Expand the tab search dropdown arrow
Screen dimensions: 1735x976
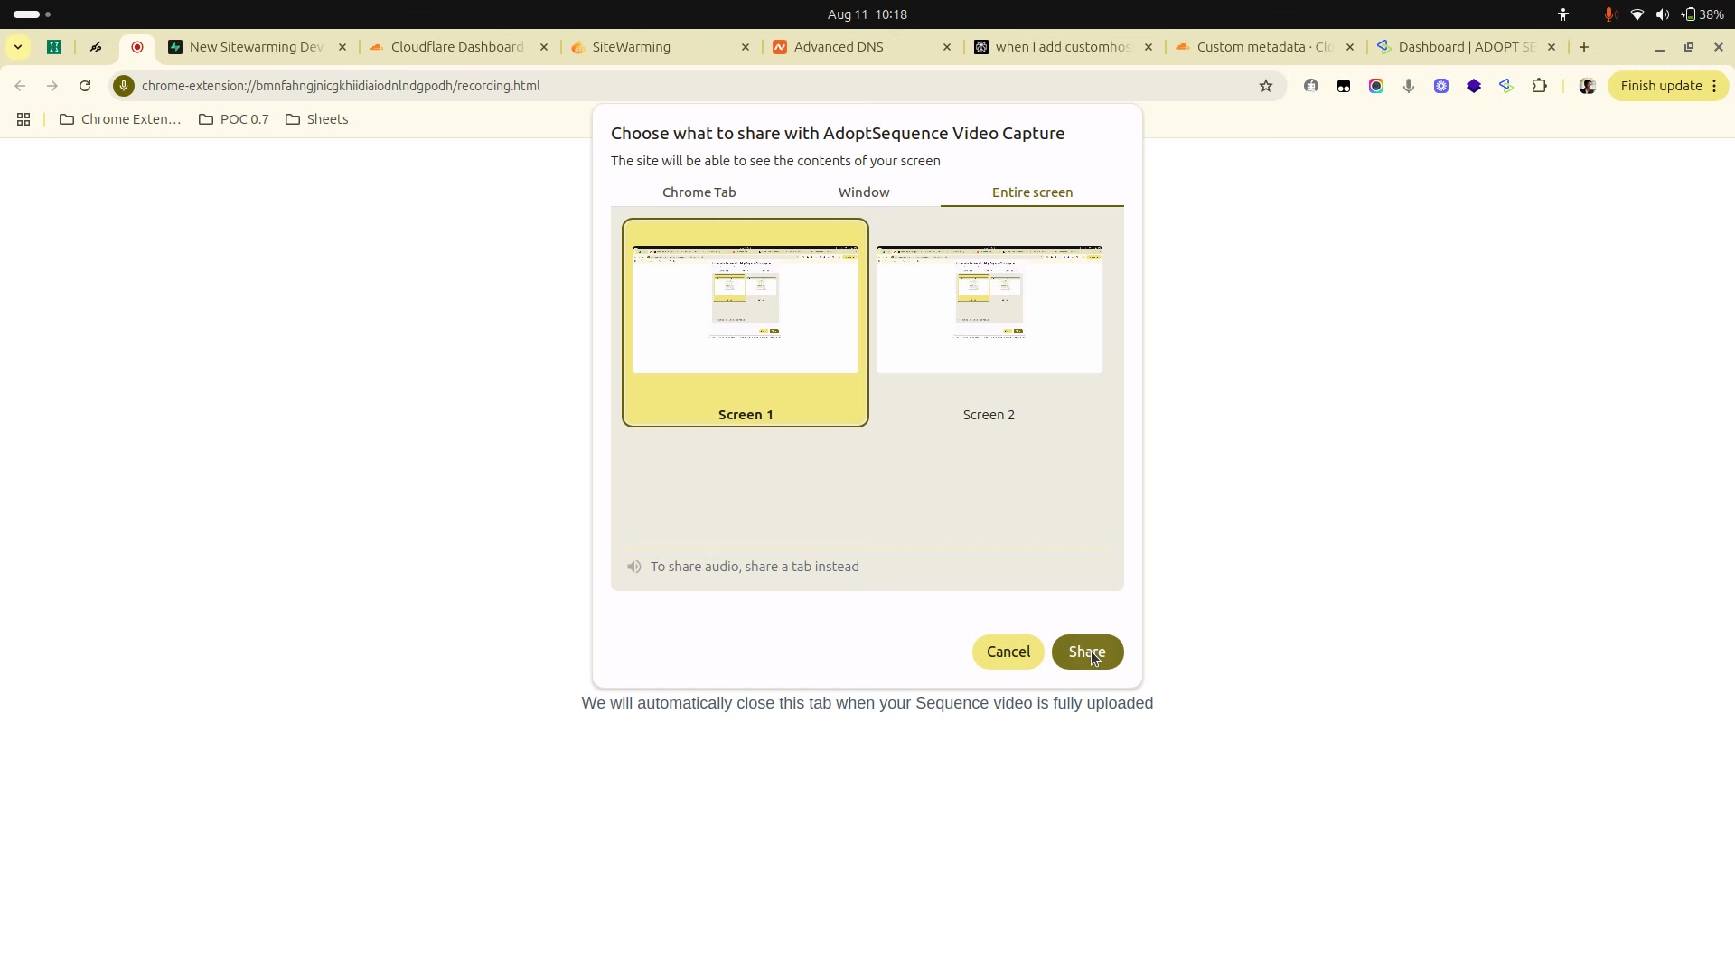click(18, 47)
